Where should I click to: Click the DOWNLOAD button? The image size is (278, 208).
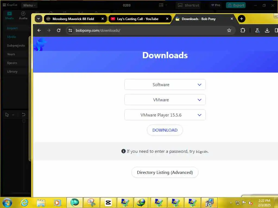[165, 130]
